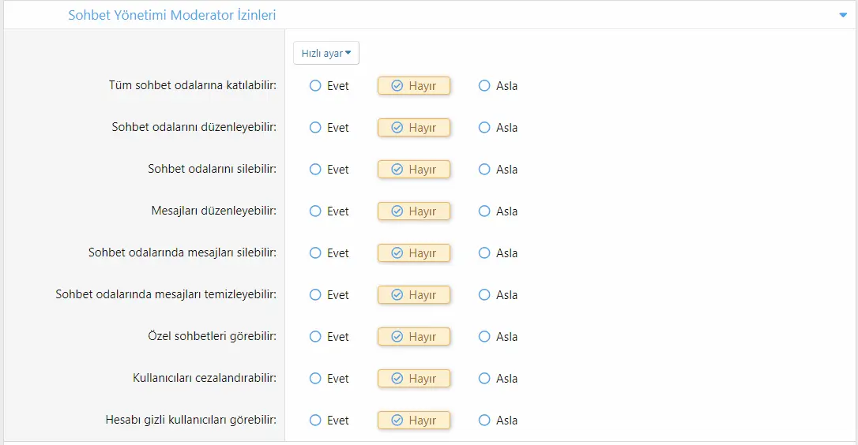Open the Hızlı ayar dropdown
Screen dimensions: 858x445
point(326,53)
